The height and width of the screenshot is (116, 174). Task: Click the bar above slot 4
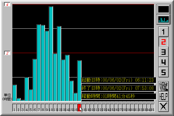pos(27,89)
